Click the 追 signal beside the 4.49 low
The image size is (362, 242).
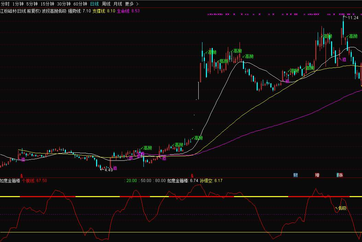coord(115,168)
